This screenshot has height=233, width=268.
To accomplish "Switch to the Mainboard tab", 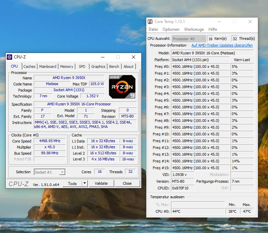I will coord(48,67).
